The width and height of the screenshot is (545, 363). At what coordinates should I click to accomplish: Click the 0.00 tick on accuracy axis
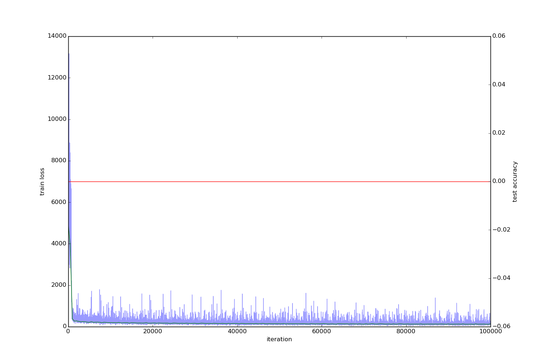tap(499, 181)
